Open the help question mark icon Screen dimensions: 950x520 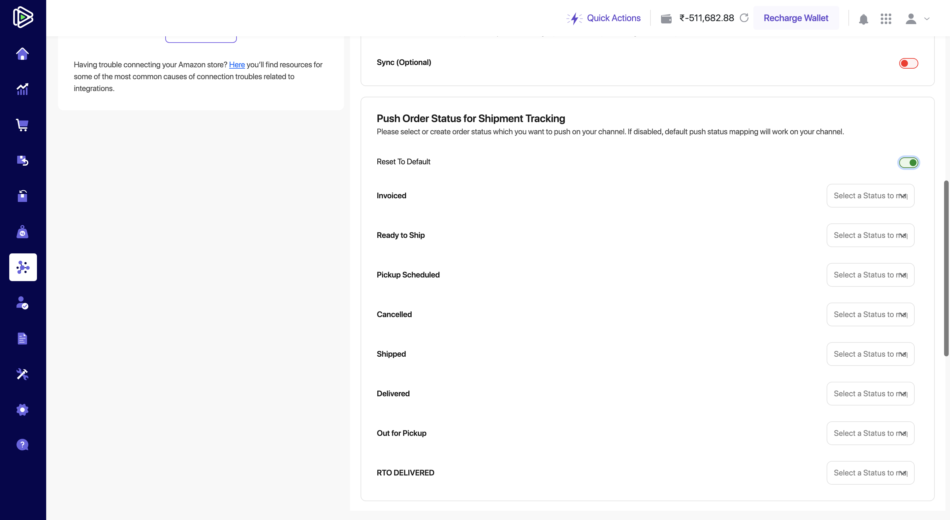tap(22, 445)
